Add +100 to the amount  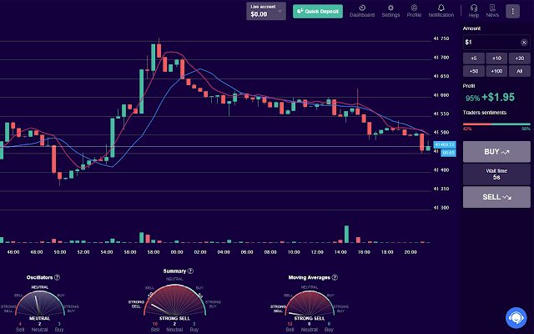(496, 71)
